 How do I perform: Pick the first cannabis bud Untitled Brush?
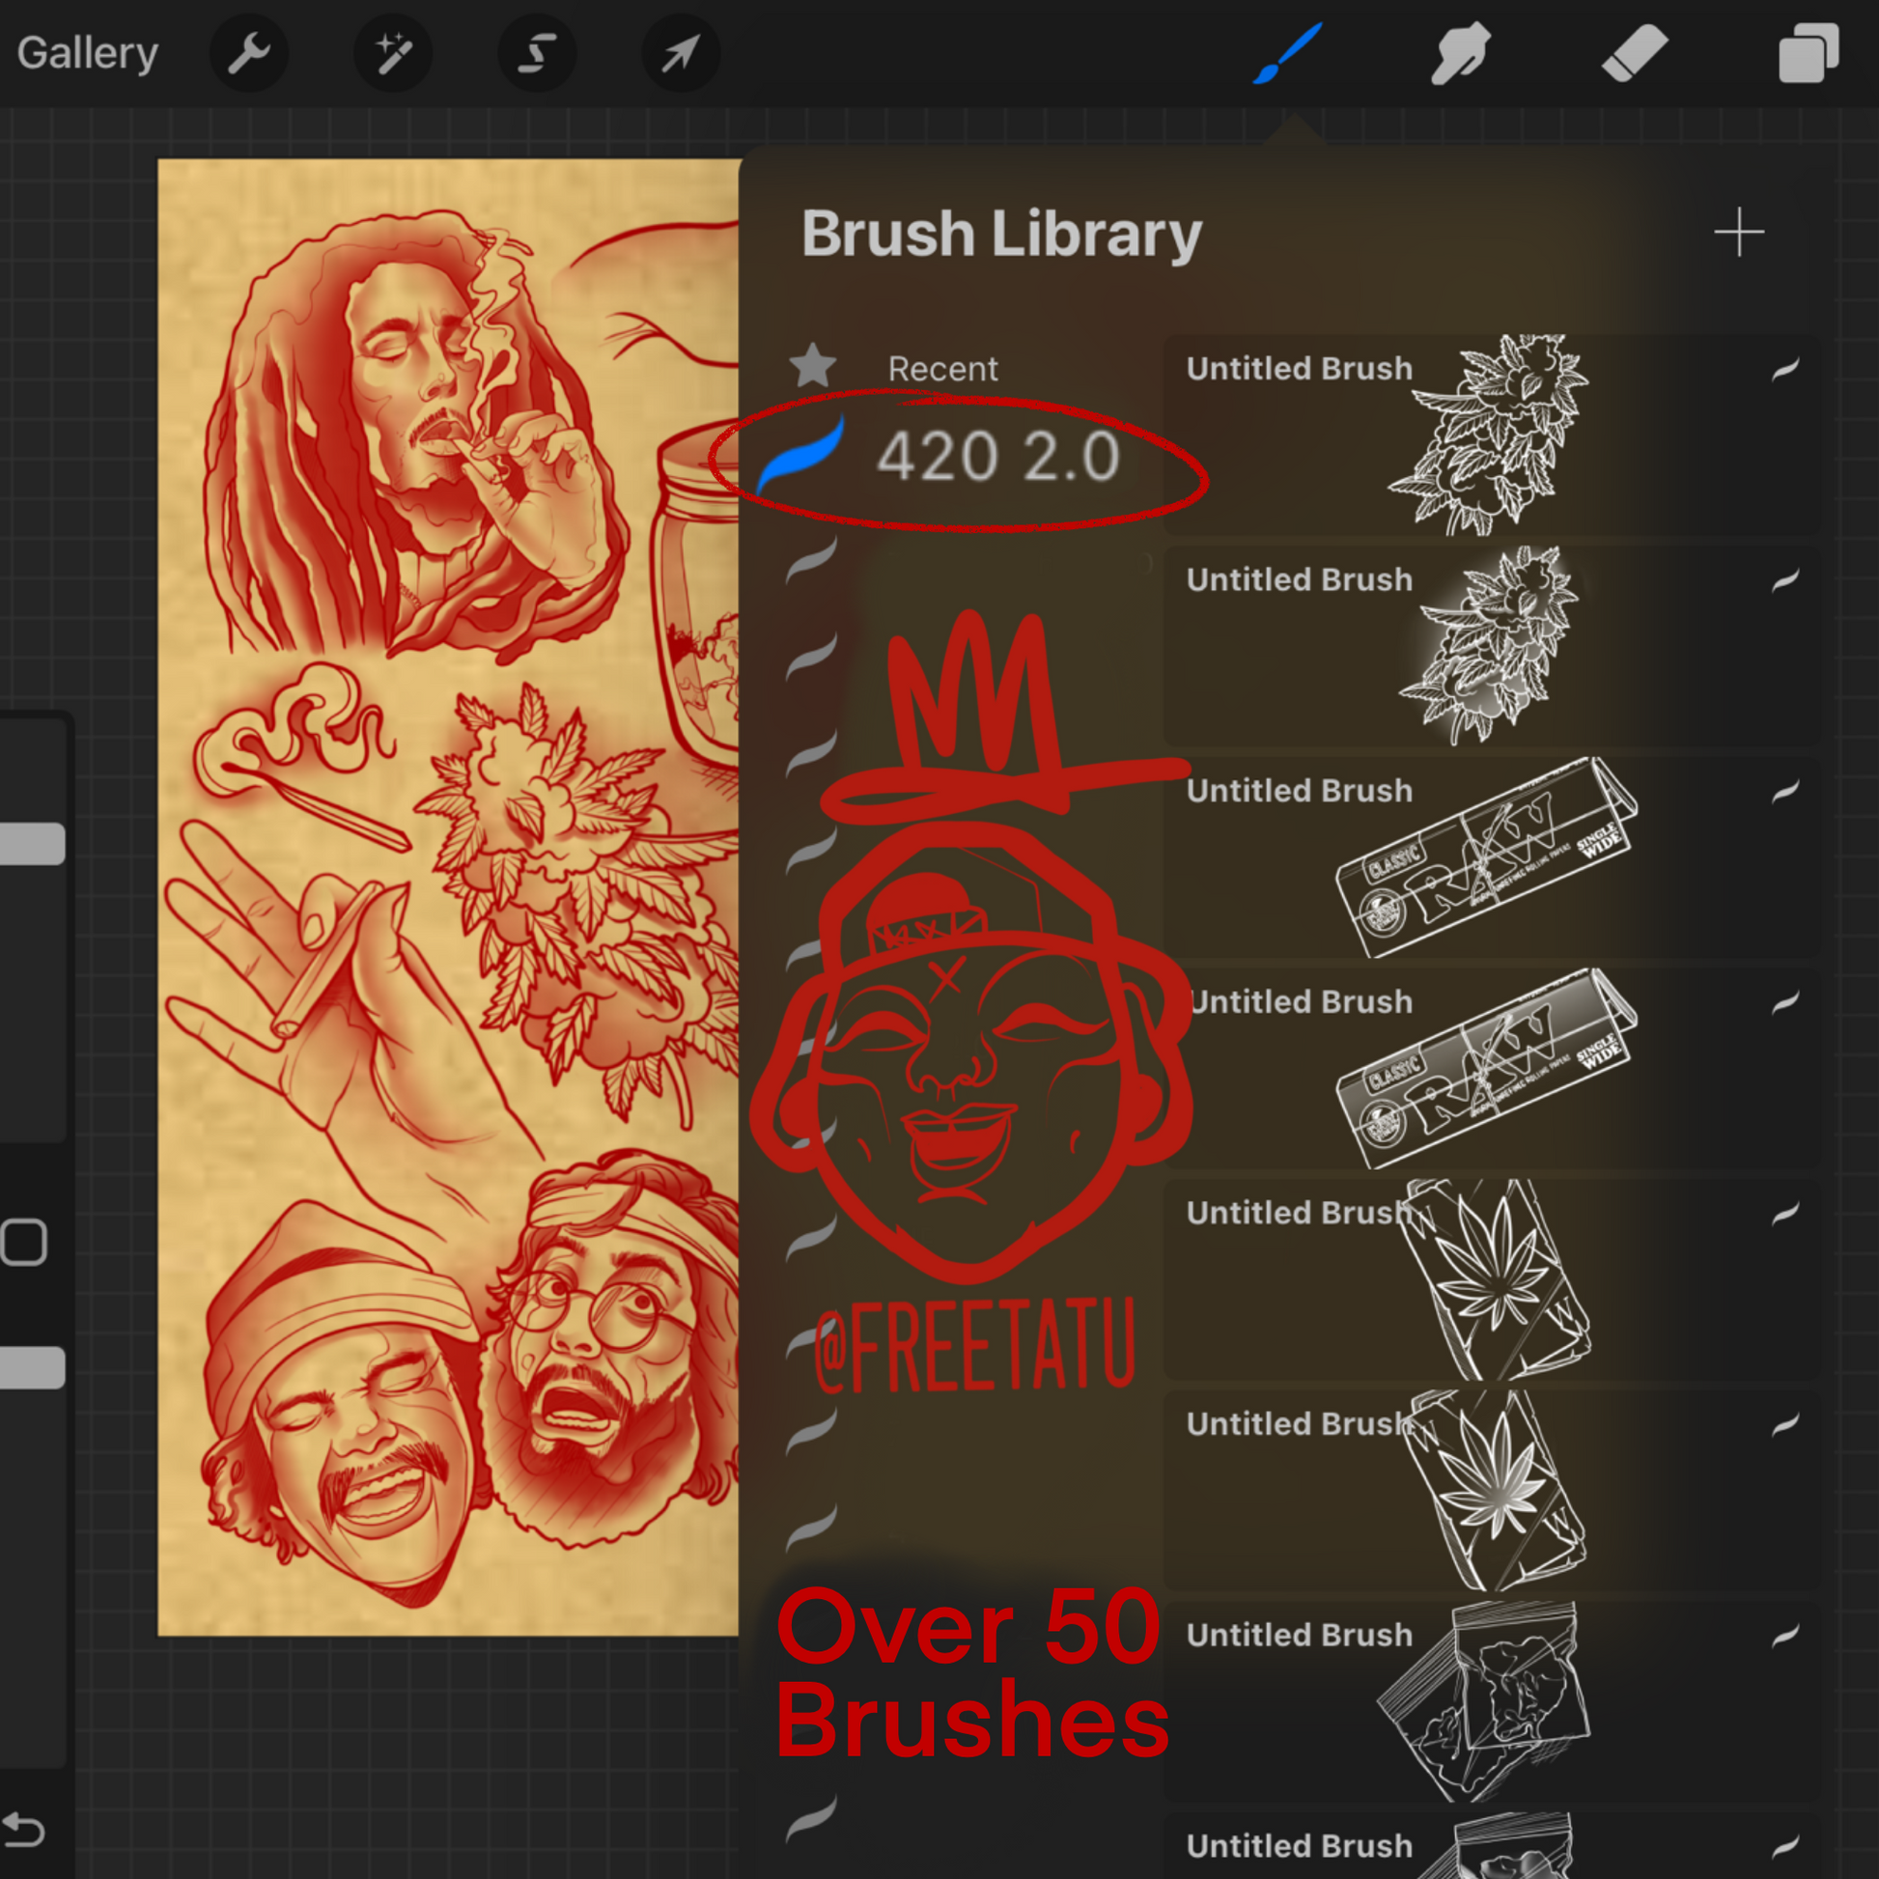pos(1488,435)
